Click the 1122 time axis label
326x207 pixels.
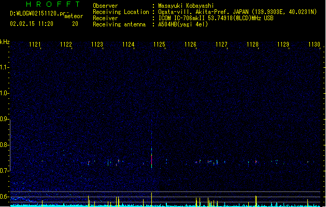(66, 44)
